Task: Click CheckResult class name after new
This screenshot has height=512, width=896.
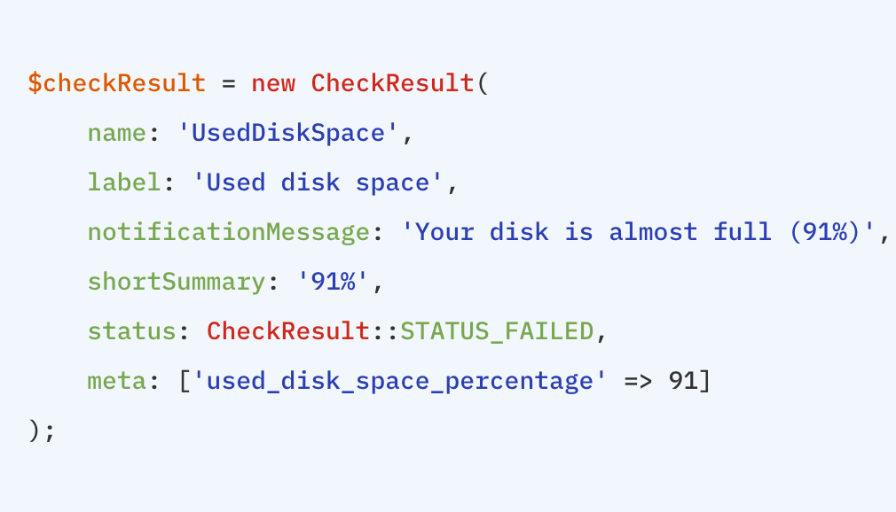Action: [x=392, y=83]
